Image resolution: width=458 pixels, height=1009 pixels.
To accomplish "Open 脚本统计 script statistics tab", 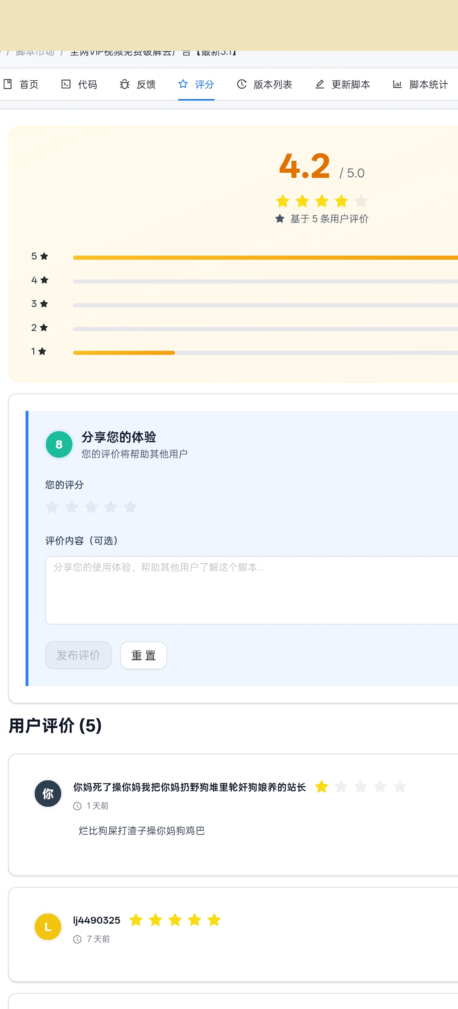I will 420,84.
